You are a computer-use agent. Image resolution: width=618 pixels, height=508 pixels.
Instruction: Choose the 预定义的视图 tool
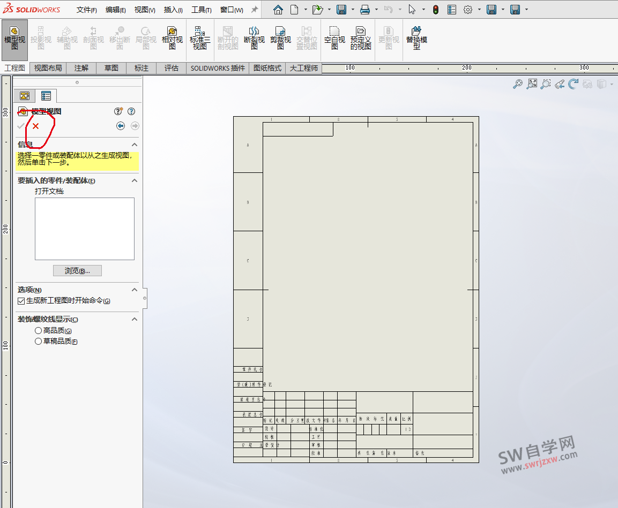coord(361,39)
